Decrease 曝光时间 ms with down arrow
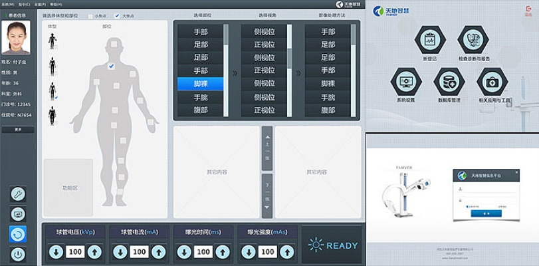Image resolution: width=539 pixels, height=266 pixels. 184,252
